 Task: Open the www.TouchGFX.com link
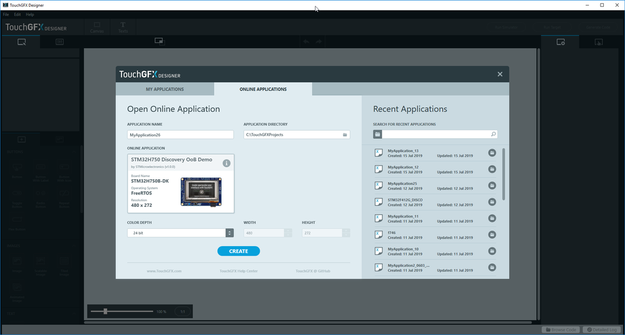(x=164, y=271)
